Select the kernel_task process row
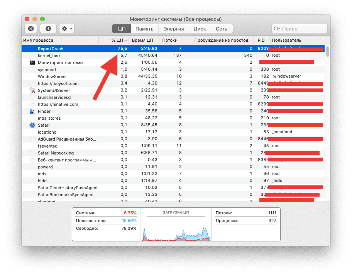 173,56
